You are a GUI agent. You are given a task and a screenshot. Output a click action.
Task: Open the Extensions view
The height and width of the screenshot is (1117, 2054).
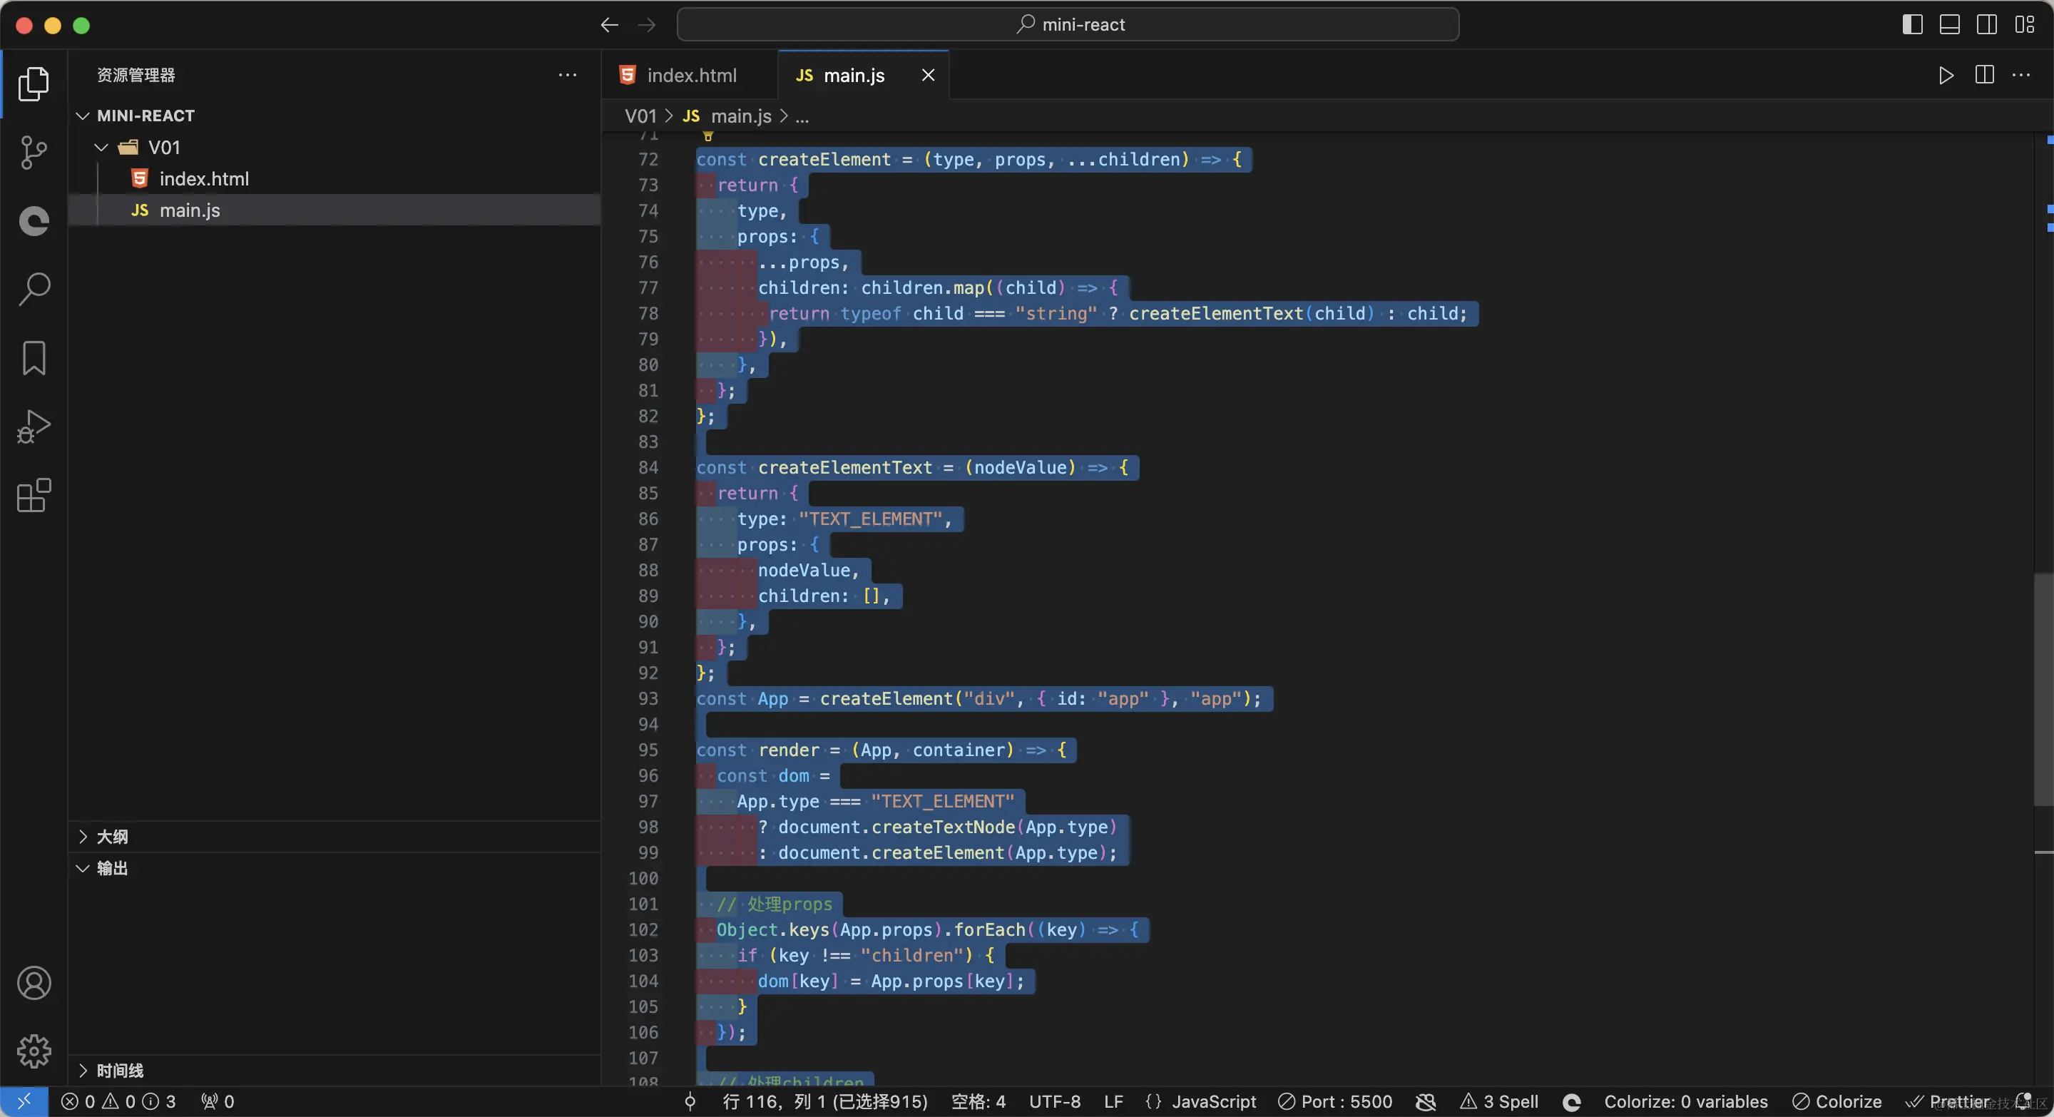pos(34,495)
